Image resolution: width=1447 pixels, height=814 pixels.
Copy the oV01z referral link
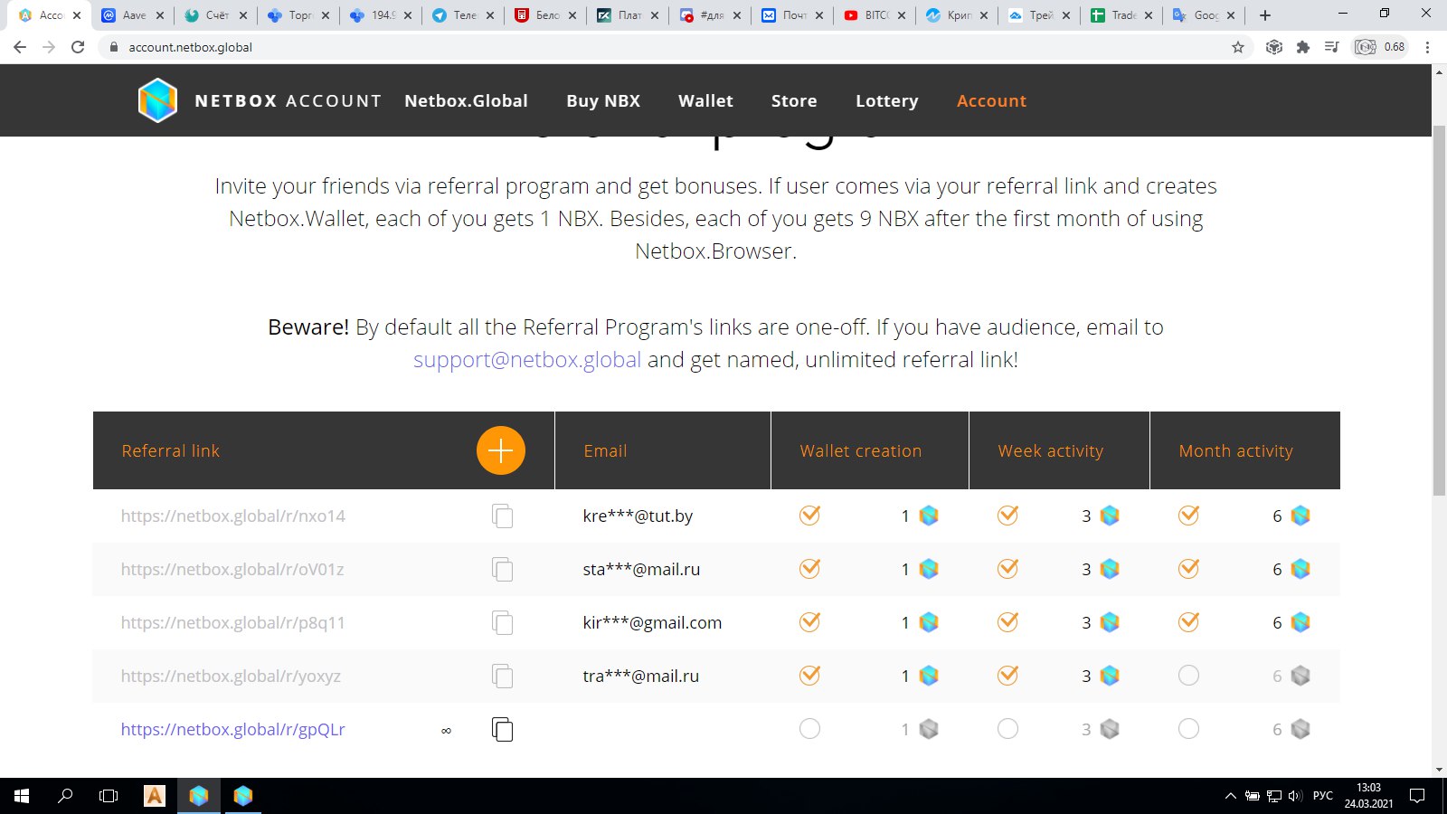502,570
